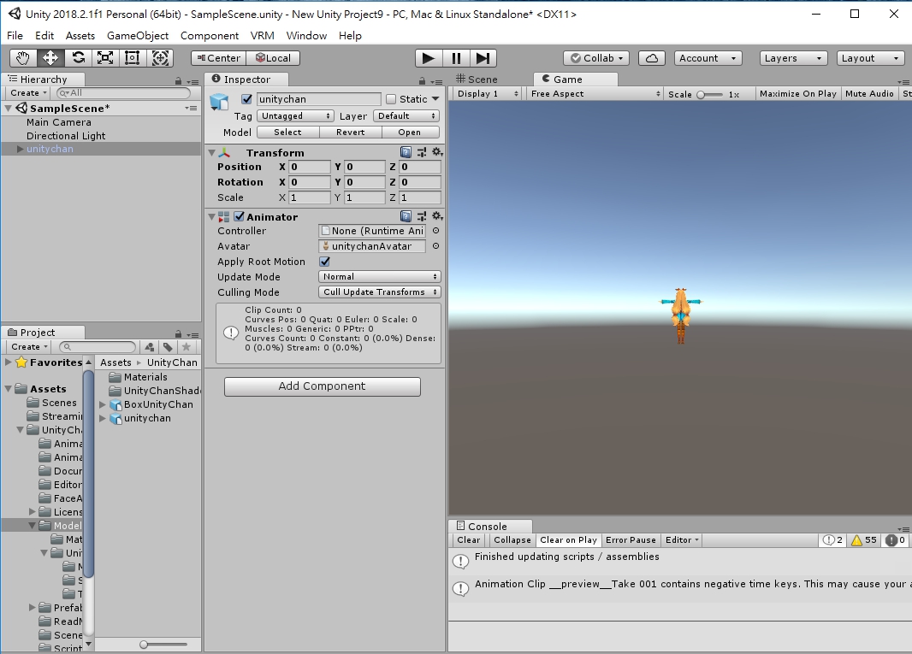
Task: Click the Console Clear button
Action: (468, 540)
